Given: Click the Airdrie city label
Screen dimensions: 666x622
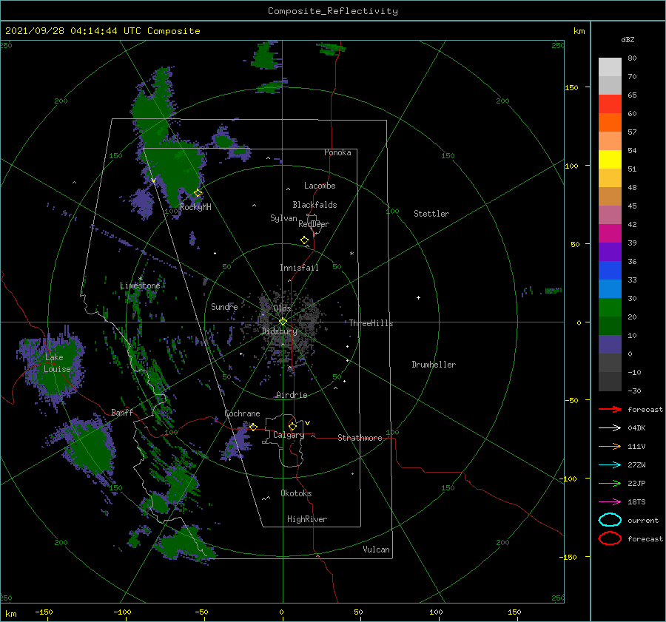Looking at the screenshot, I should pyautogui.click(x=292, y=395).
